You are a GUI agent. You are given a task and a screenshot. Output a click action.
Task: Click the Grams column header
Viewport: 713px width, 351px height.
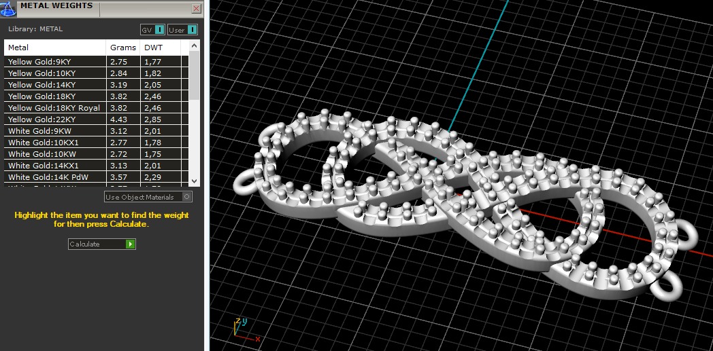tap(123, 48)
